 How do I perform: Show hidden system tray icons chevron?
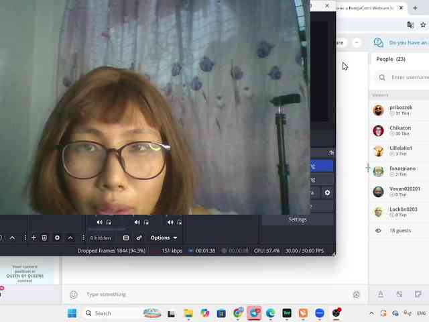tap(371, 313)
